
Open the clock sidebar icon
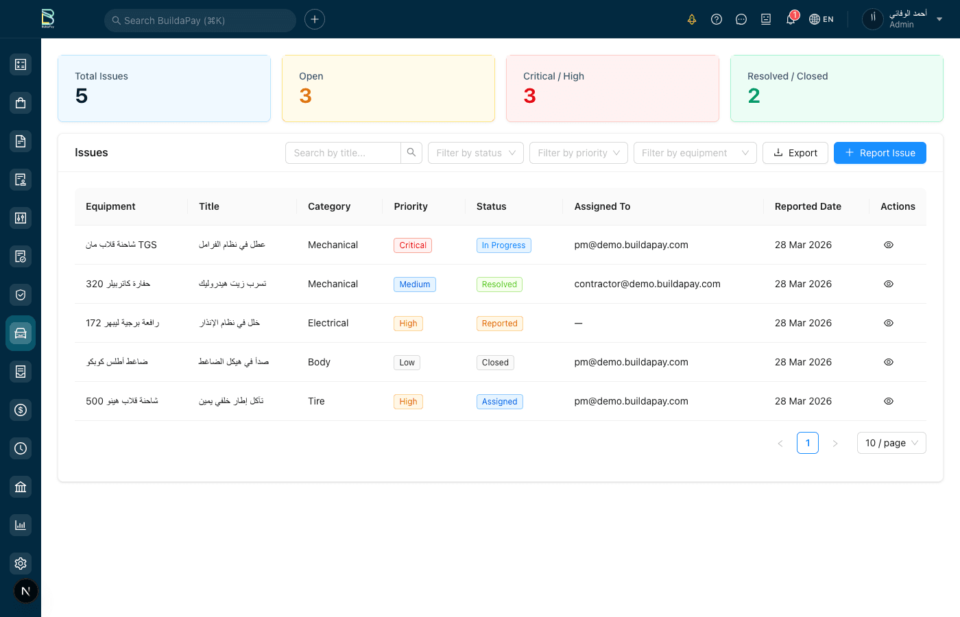tap(21, 448)
